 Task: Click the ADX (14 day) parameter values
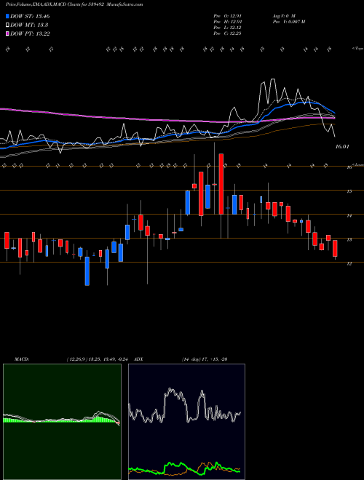point(205,359)
